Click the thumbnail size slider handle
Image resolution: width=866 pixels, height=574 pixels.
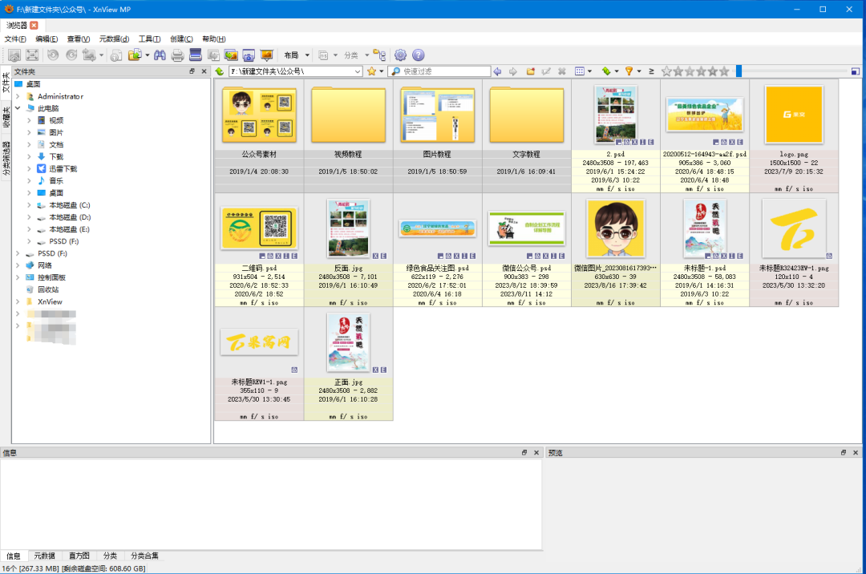739,71
